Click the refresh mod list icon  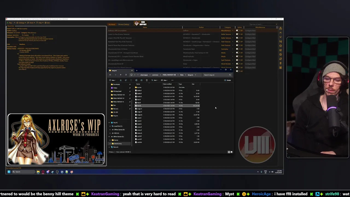point(281,59)
